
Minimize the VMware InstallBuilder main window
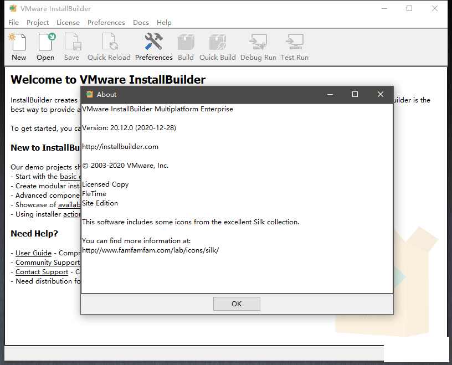point(384,8)
